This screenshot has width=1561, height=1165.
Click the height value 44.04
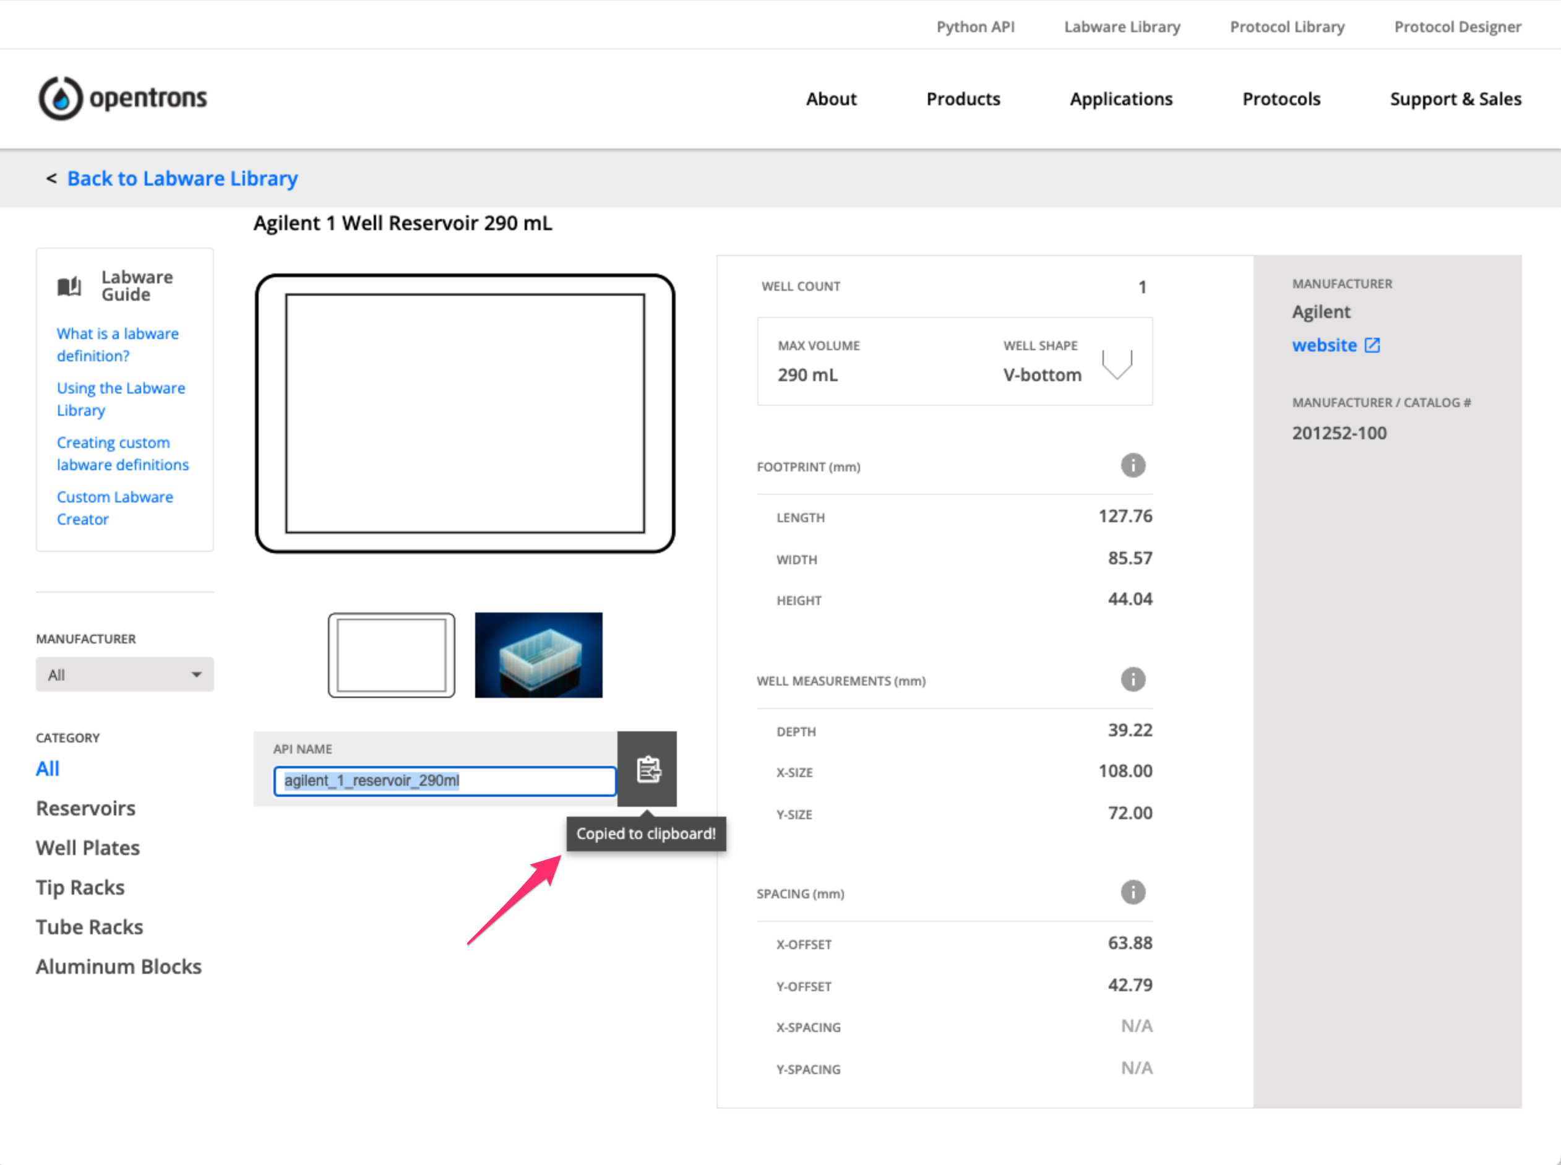click(x=1130, y=599)
